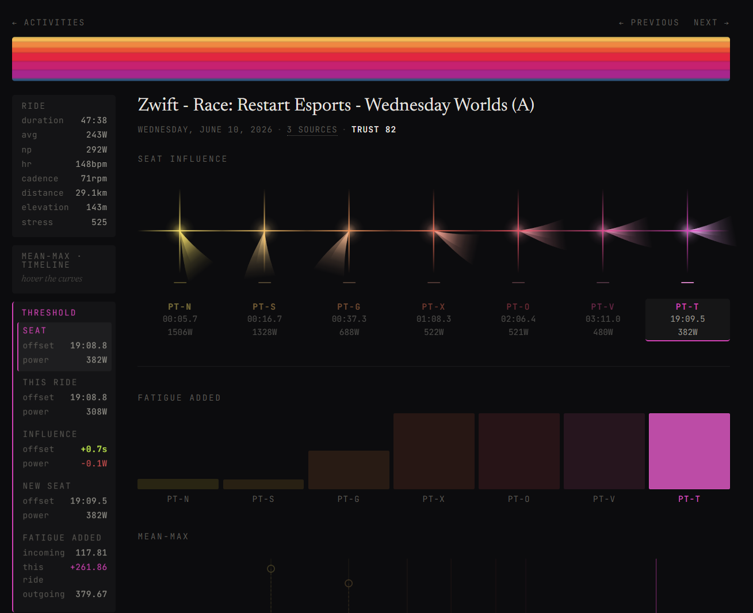Go back to Activities

pyautogui.click(x=48, y=22)
